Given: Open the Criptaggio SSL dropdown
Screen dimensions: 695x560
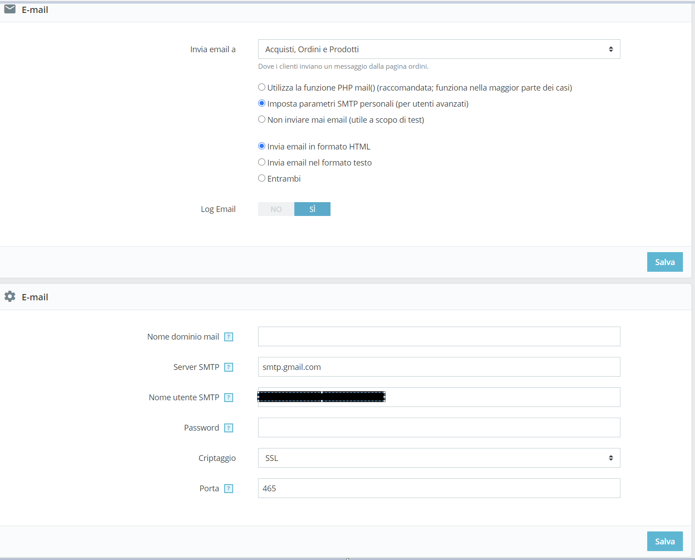Looking at the screenshot, I should (439, 458).
